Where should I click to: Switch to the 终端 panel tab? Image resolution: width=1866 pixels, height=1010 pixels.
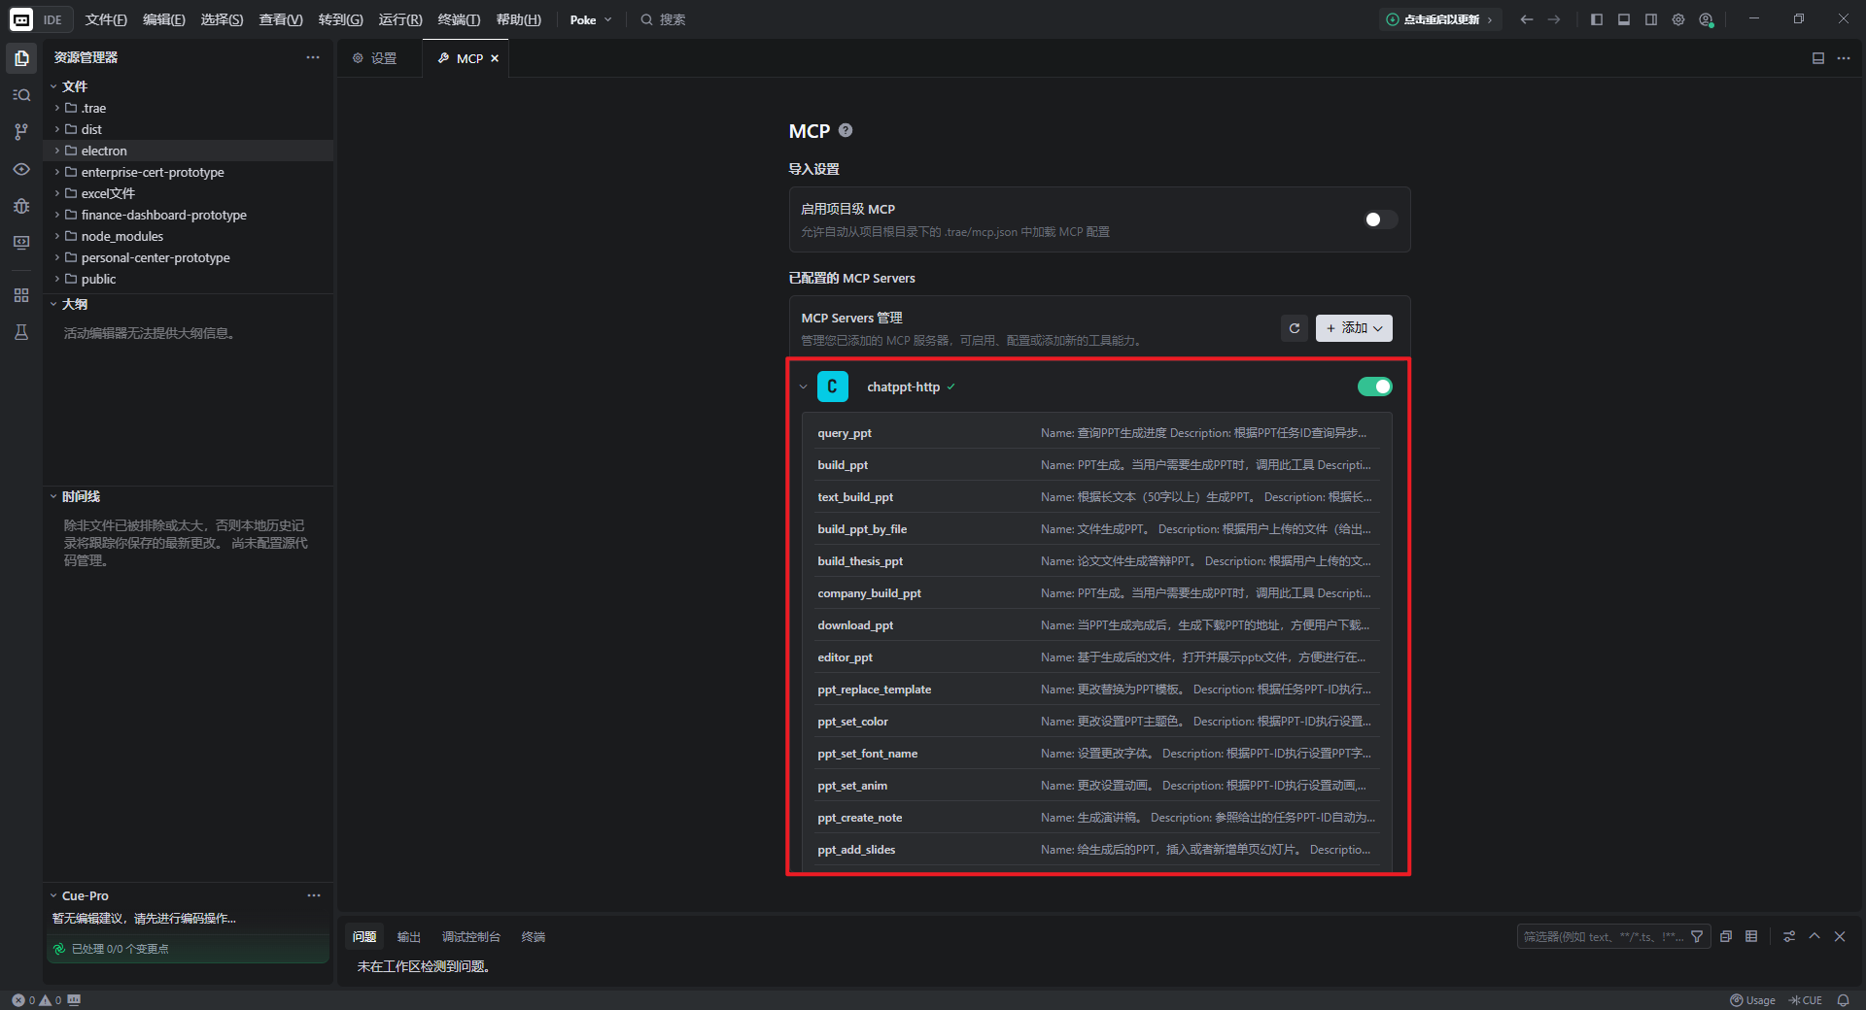point(534,936)
